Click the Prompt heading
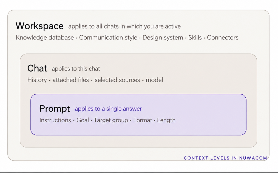Viewport: 278px width, 173px height. tap(55, 109)
